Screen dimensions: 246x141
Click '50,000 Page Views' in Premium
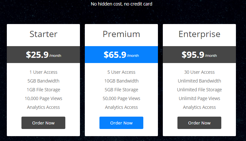[x=122, y=98]
